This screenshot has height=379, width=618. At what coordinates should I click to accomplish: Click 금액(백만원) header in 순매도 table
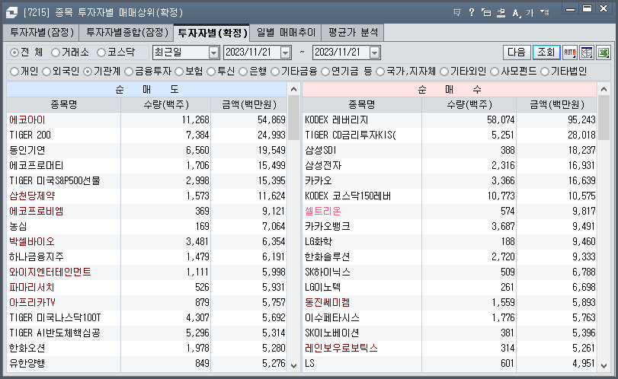pos(249,105)
